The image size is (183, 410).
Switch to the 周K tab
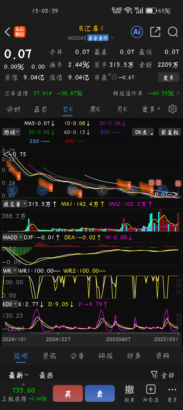[x=95, y=109]
